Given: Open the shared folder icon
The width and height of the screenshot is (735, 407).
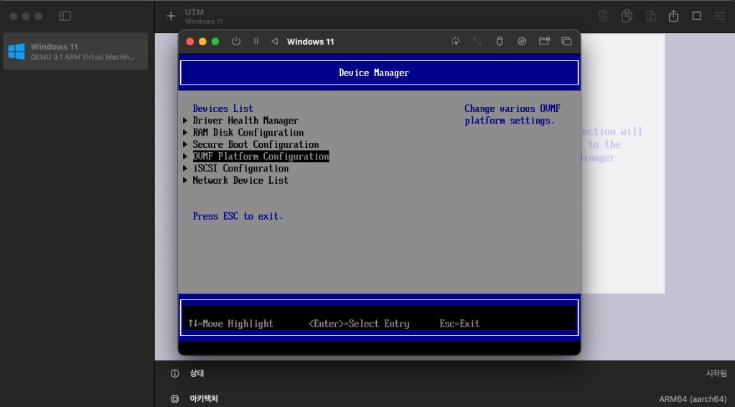Looking at the screenshot, I should tap(544, 41).
